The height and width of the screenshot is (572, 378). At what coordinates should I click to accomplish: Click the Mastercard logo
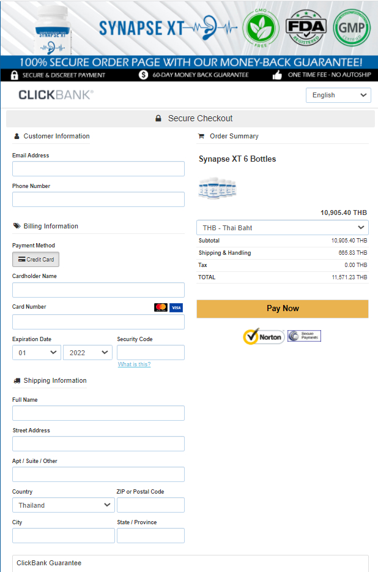pos(161,307)
